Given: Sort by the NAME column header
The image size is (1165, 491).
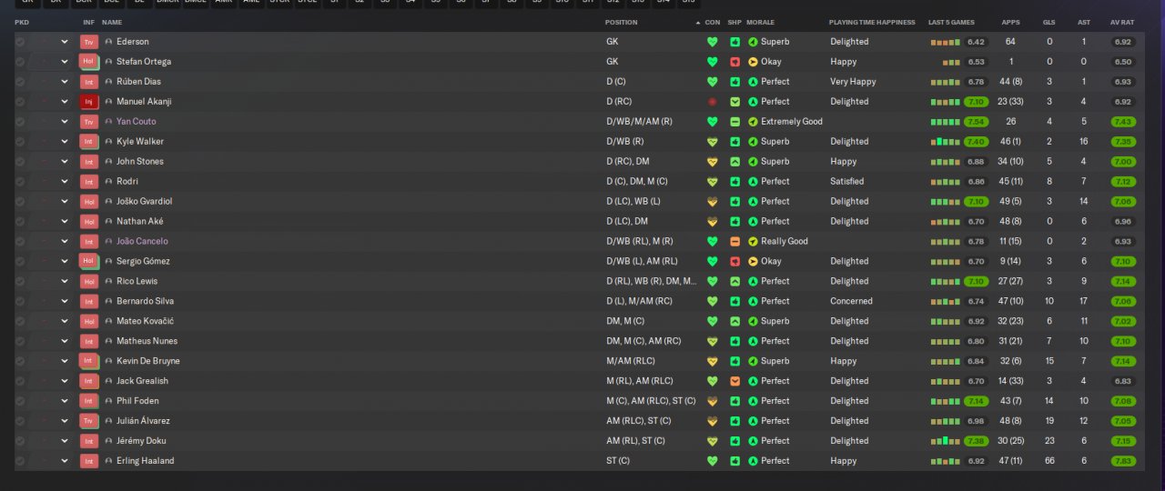Looking at the screenshot, I should tap(112, 22).
